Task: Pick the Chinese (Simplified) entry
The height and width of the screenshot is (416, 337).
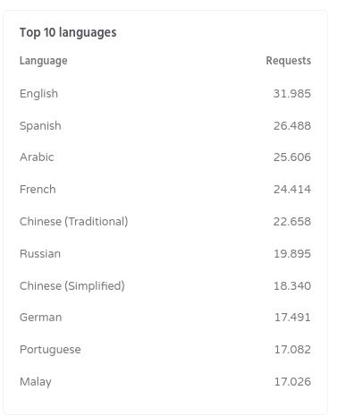Action: (165, 285)
